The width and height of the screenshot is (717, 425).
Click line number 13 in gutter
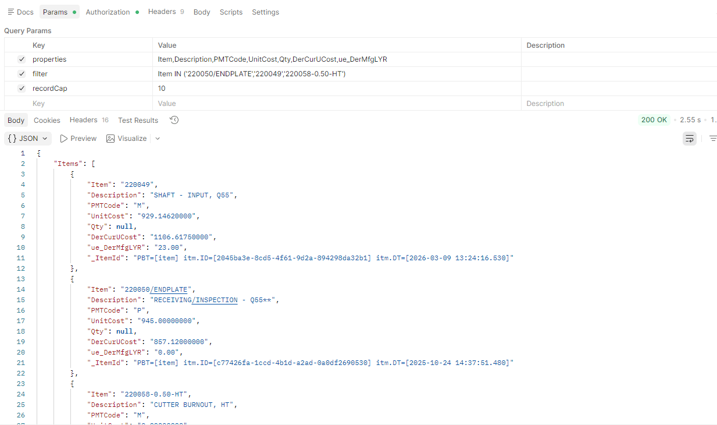point(22,279)
